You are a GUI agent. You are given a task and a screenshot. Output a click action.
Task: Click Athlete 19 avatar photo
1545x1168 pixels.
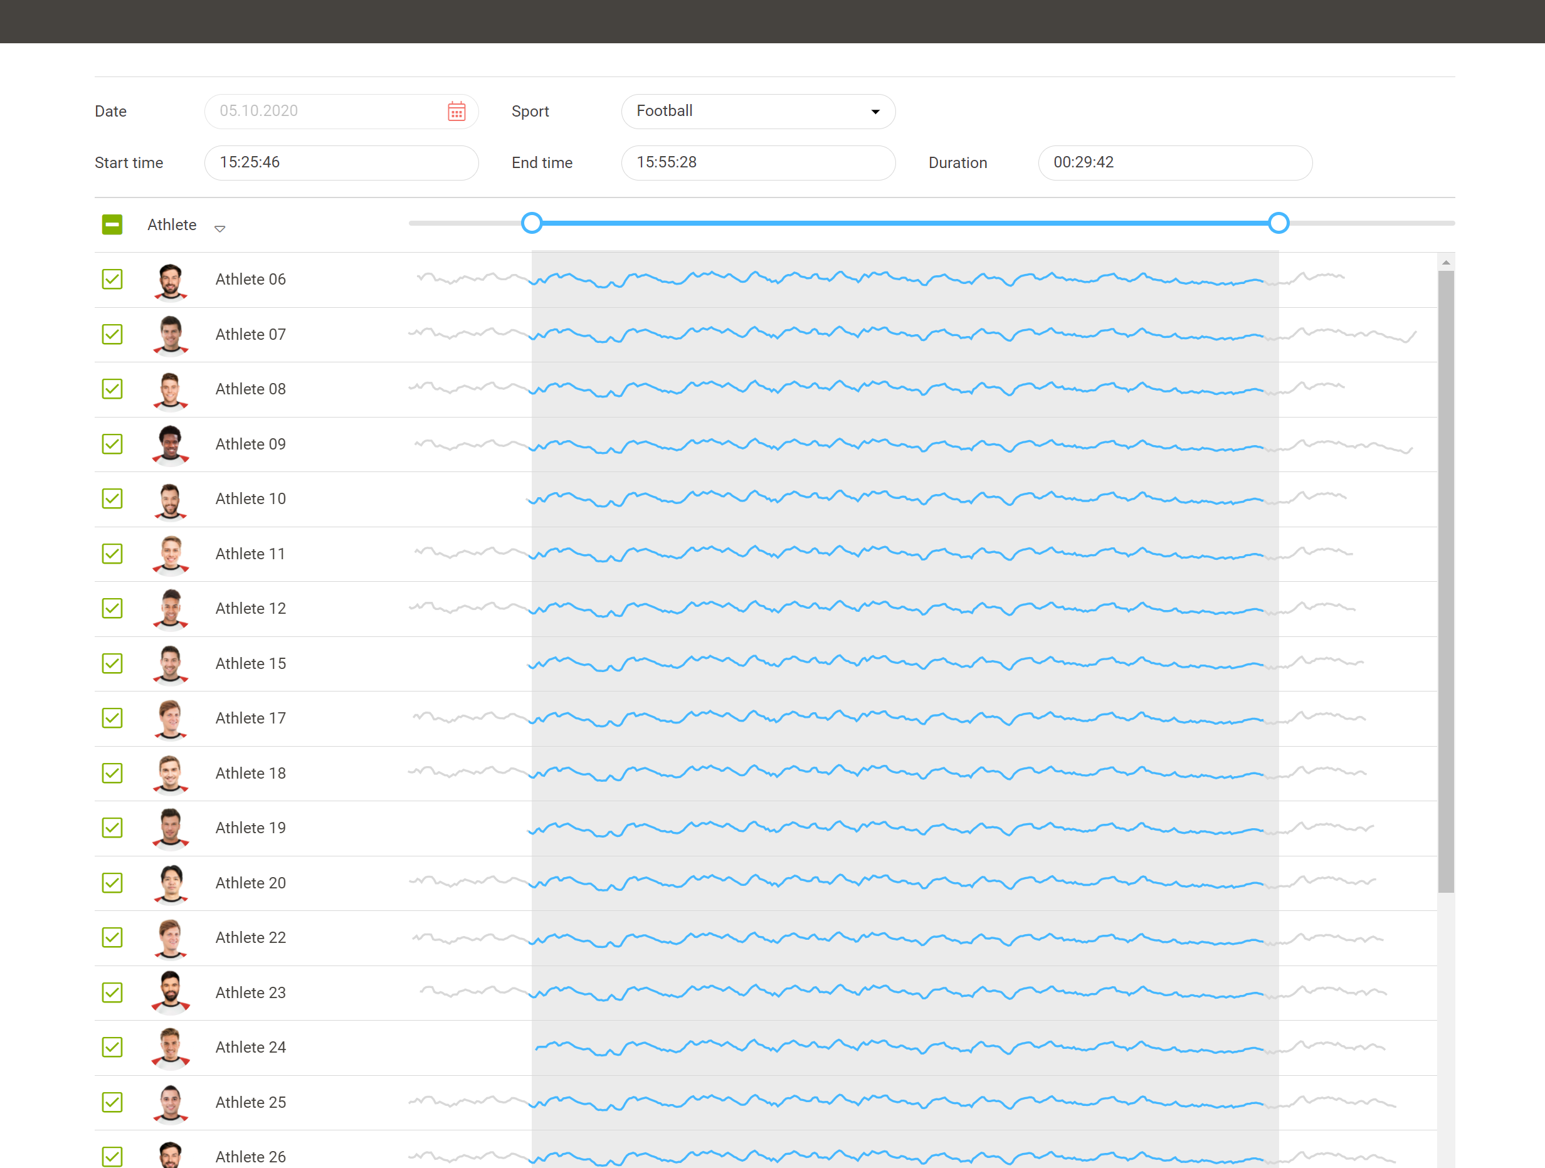pyautogui.click(x=171, y=829)
